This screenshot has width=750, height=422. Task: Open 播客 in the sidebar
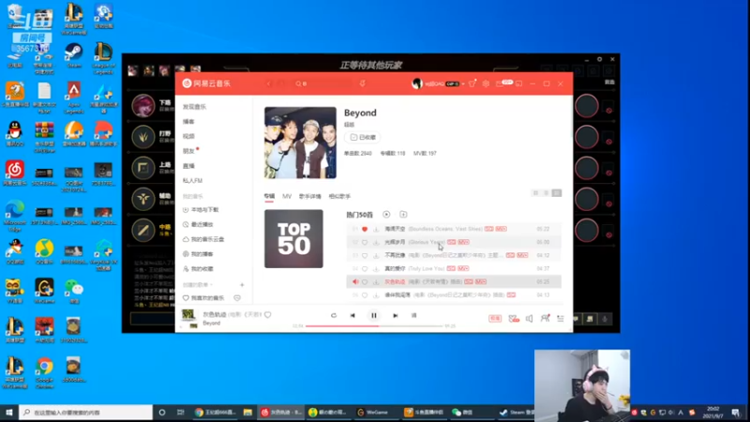[x=188, y=122]
